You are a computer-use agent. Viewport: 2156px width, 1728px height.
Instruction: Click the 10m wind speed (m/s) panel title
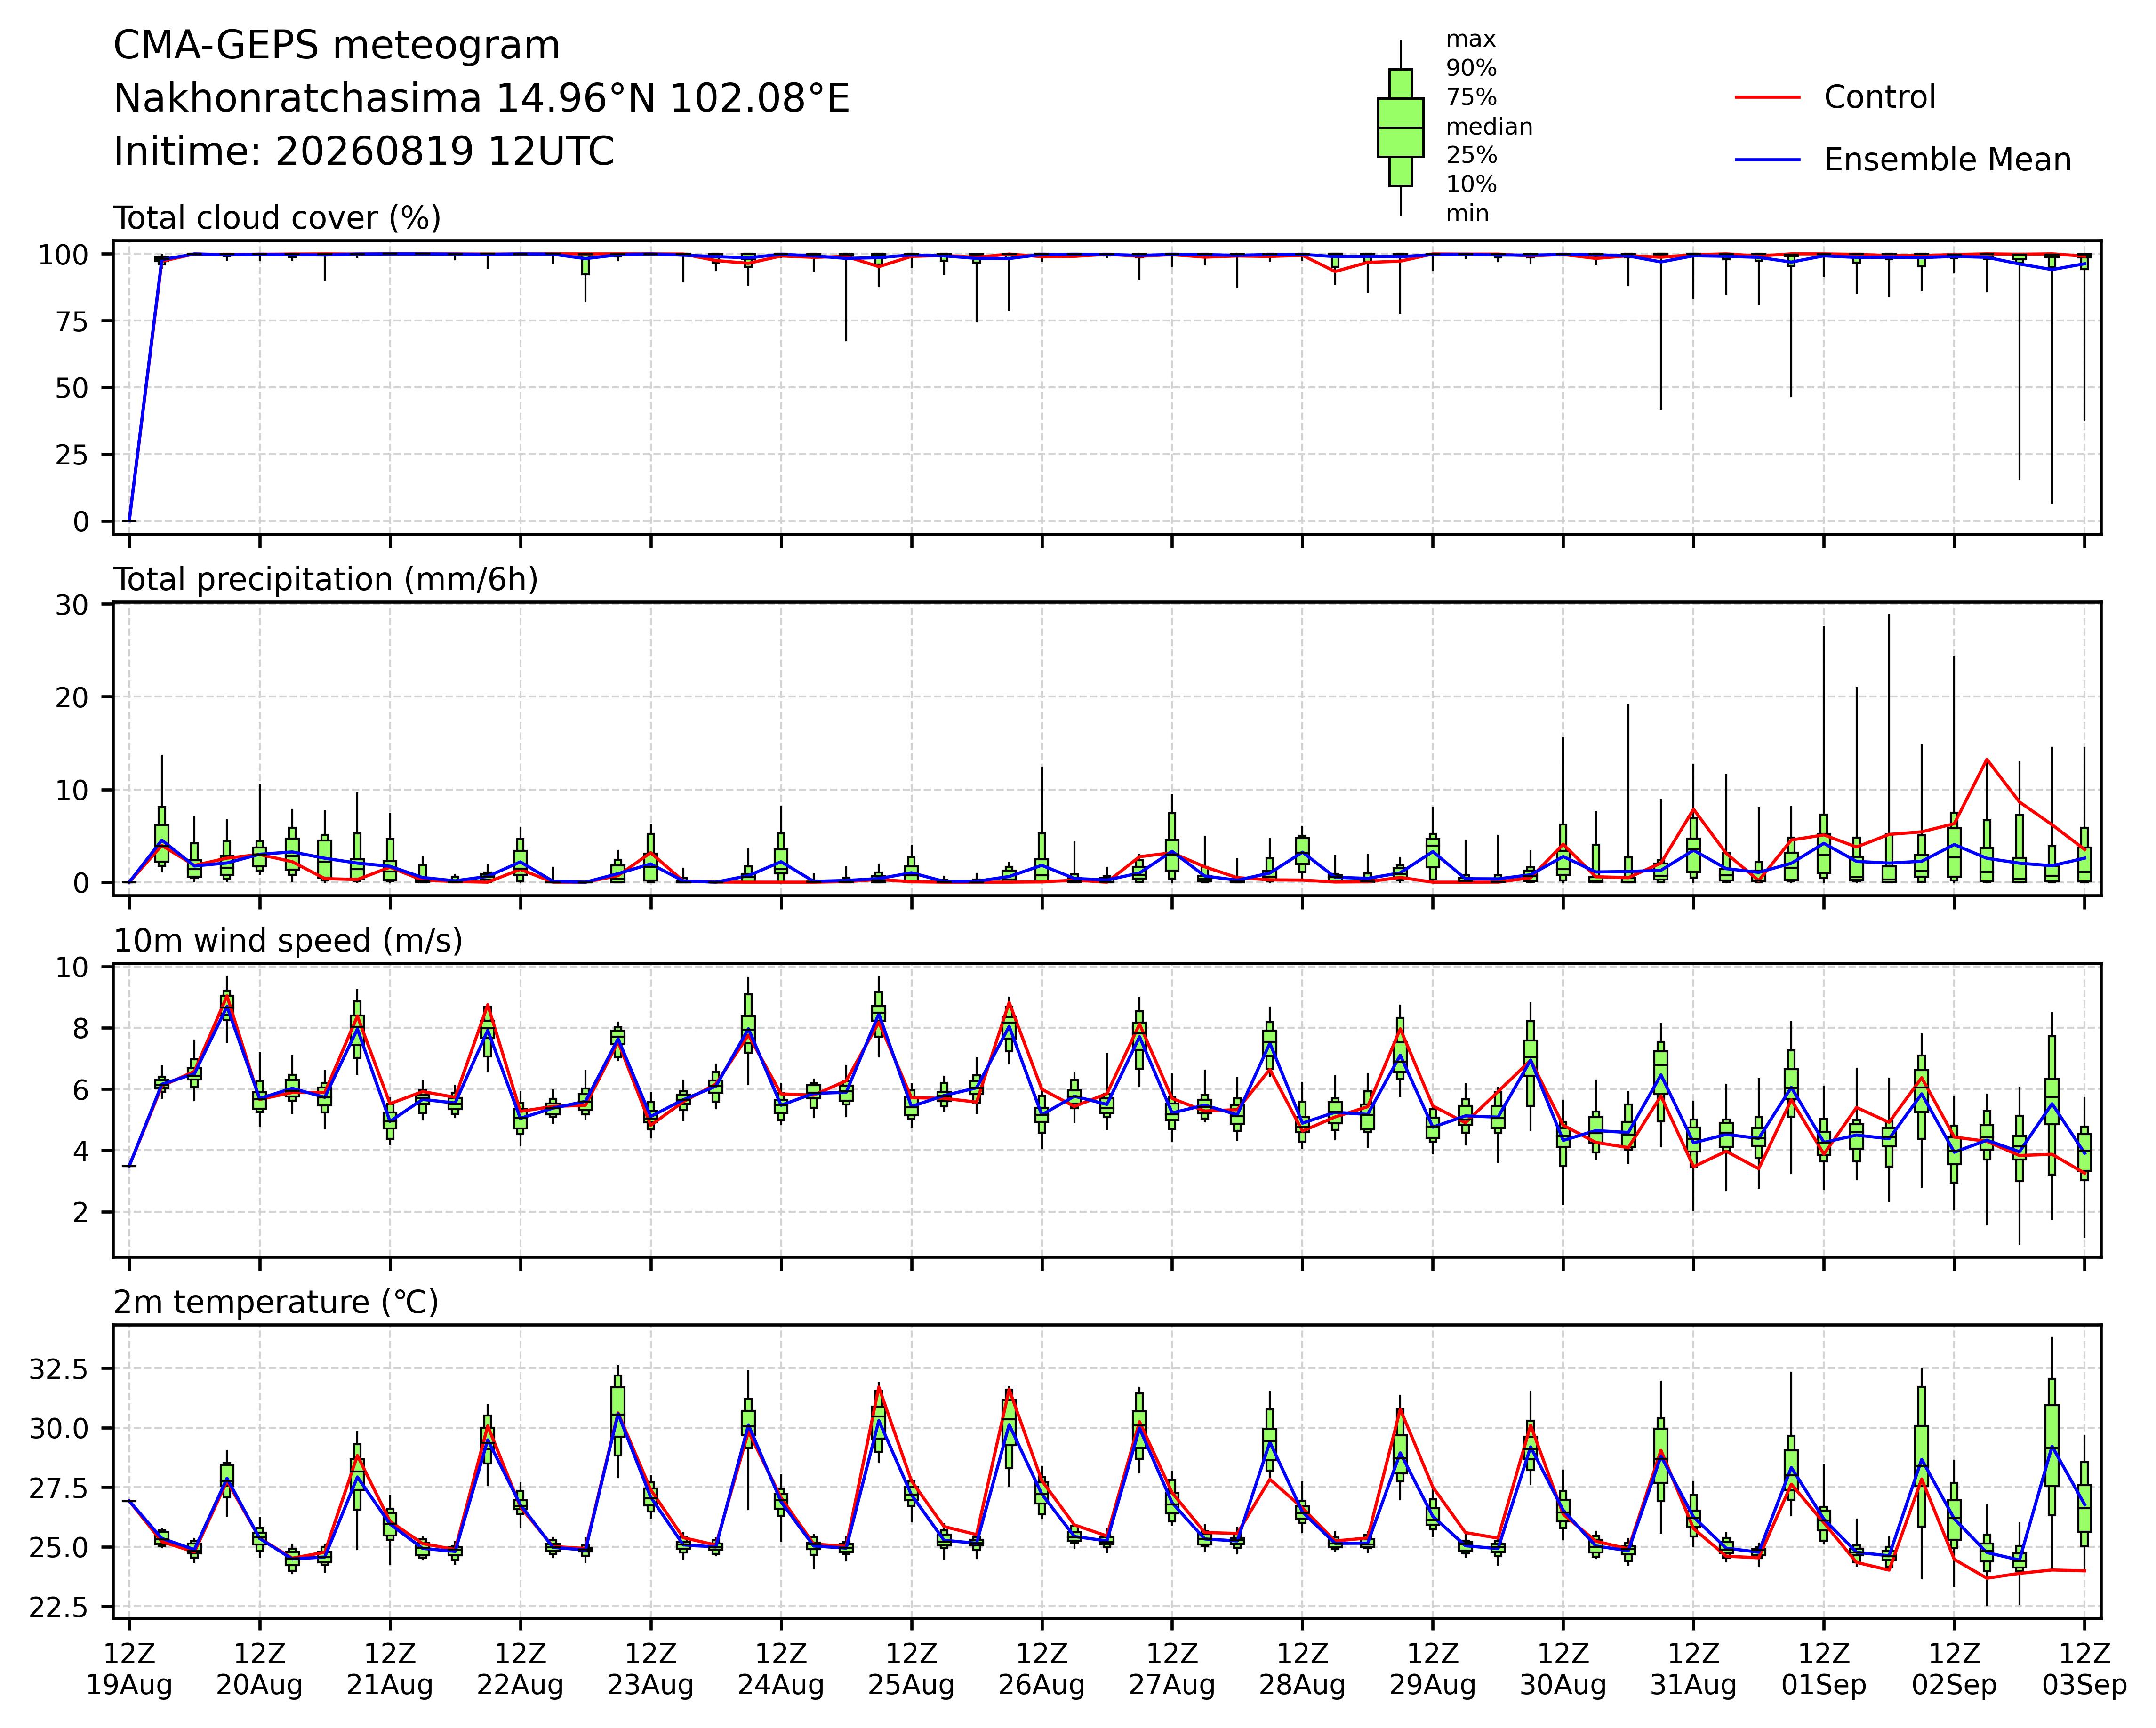click(x=288, y=941)
